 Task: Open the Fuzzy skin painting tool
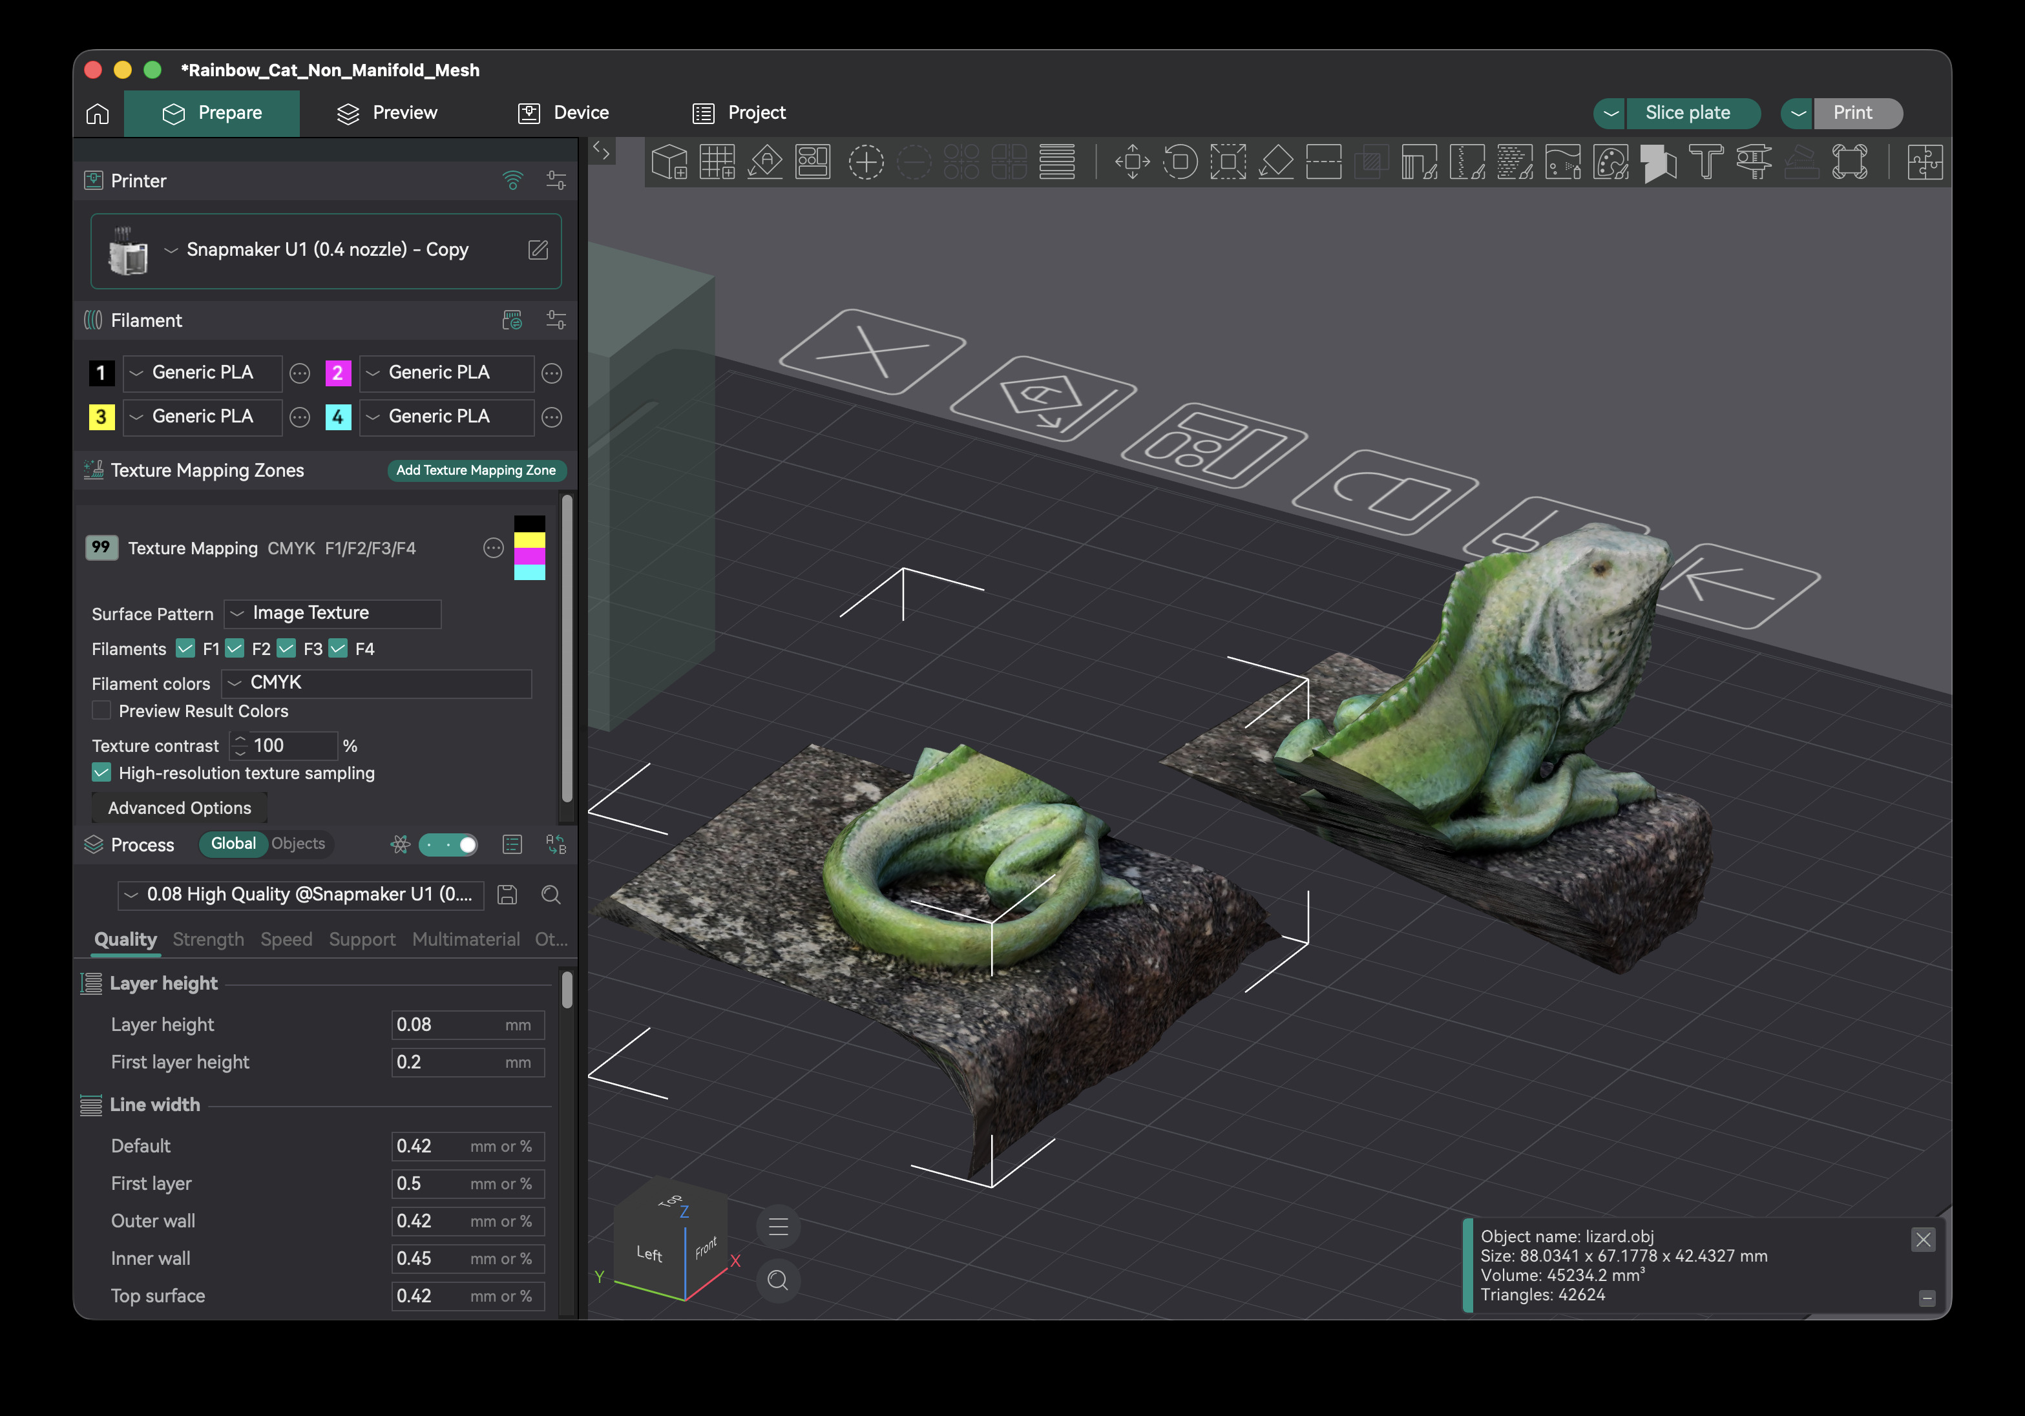[x=1515, y=162]
